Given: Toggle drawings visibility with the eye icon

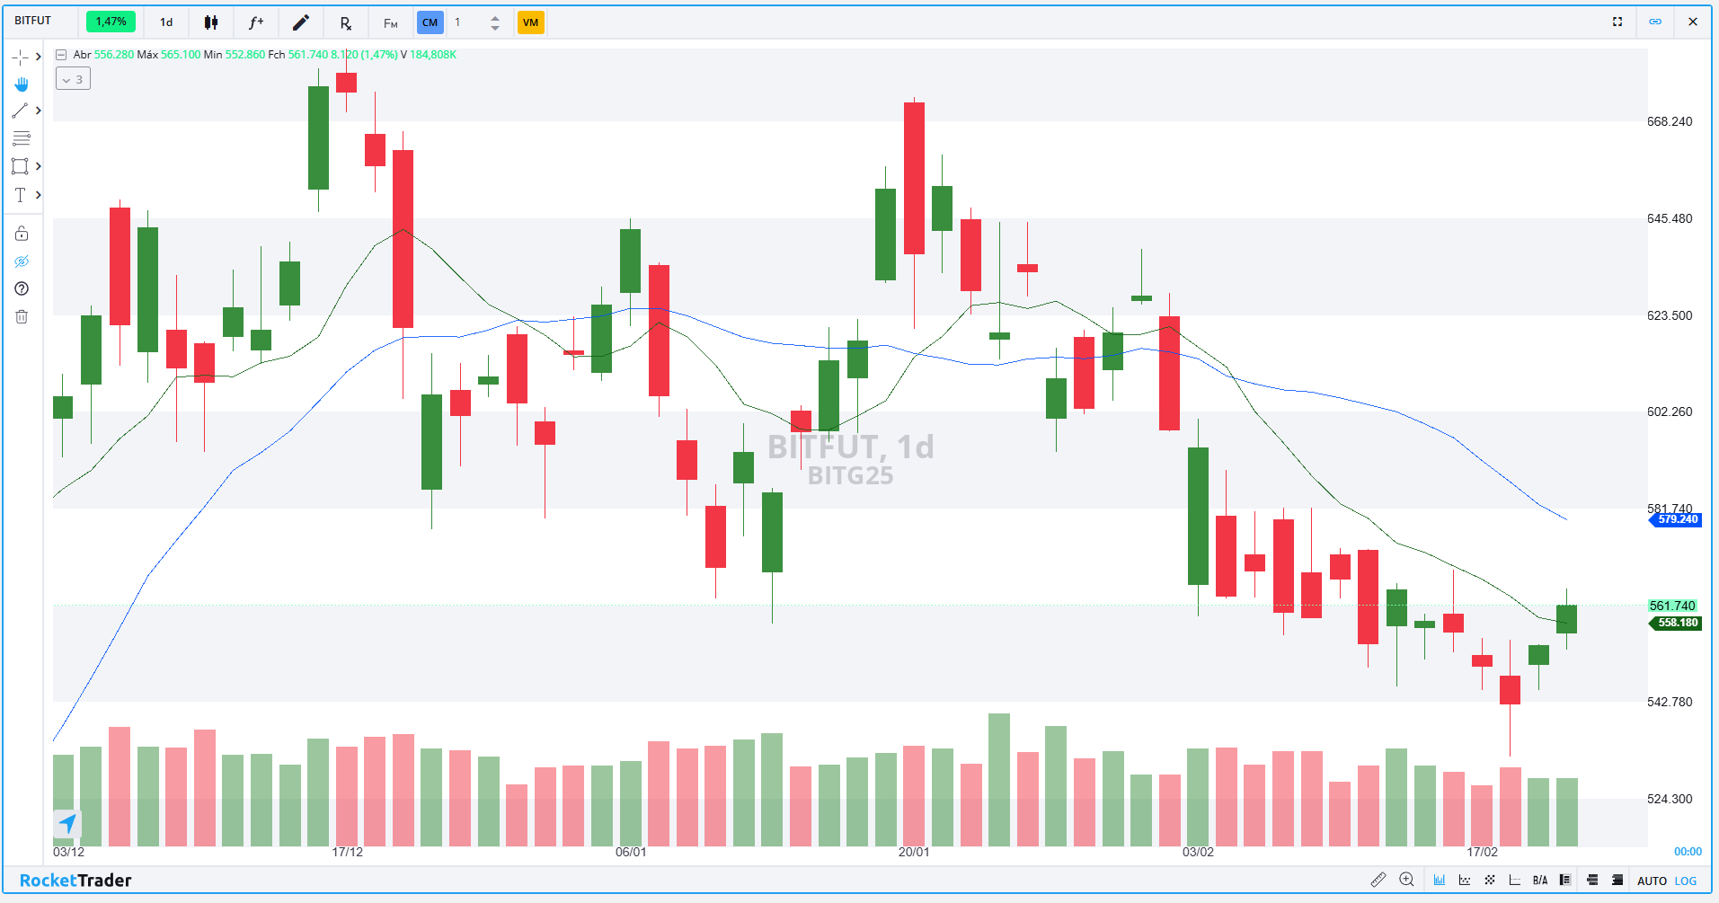Looking at the screenshot, I should tap(22, 261).
